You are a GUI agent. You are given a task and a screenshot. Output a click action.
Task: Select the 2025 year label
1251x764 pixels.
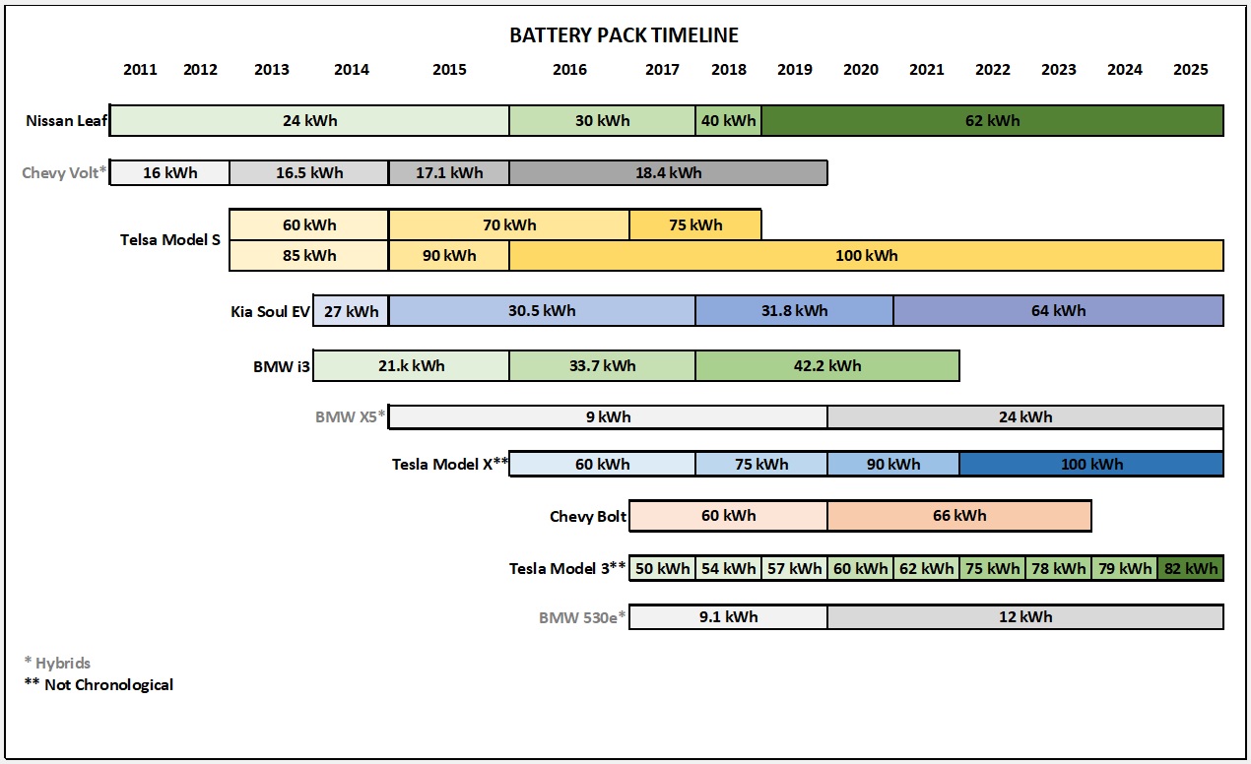[1191, 69]
